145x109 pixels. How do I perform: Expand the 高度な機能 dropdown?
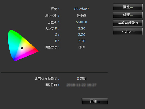(x=128, y=23)
